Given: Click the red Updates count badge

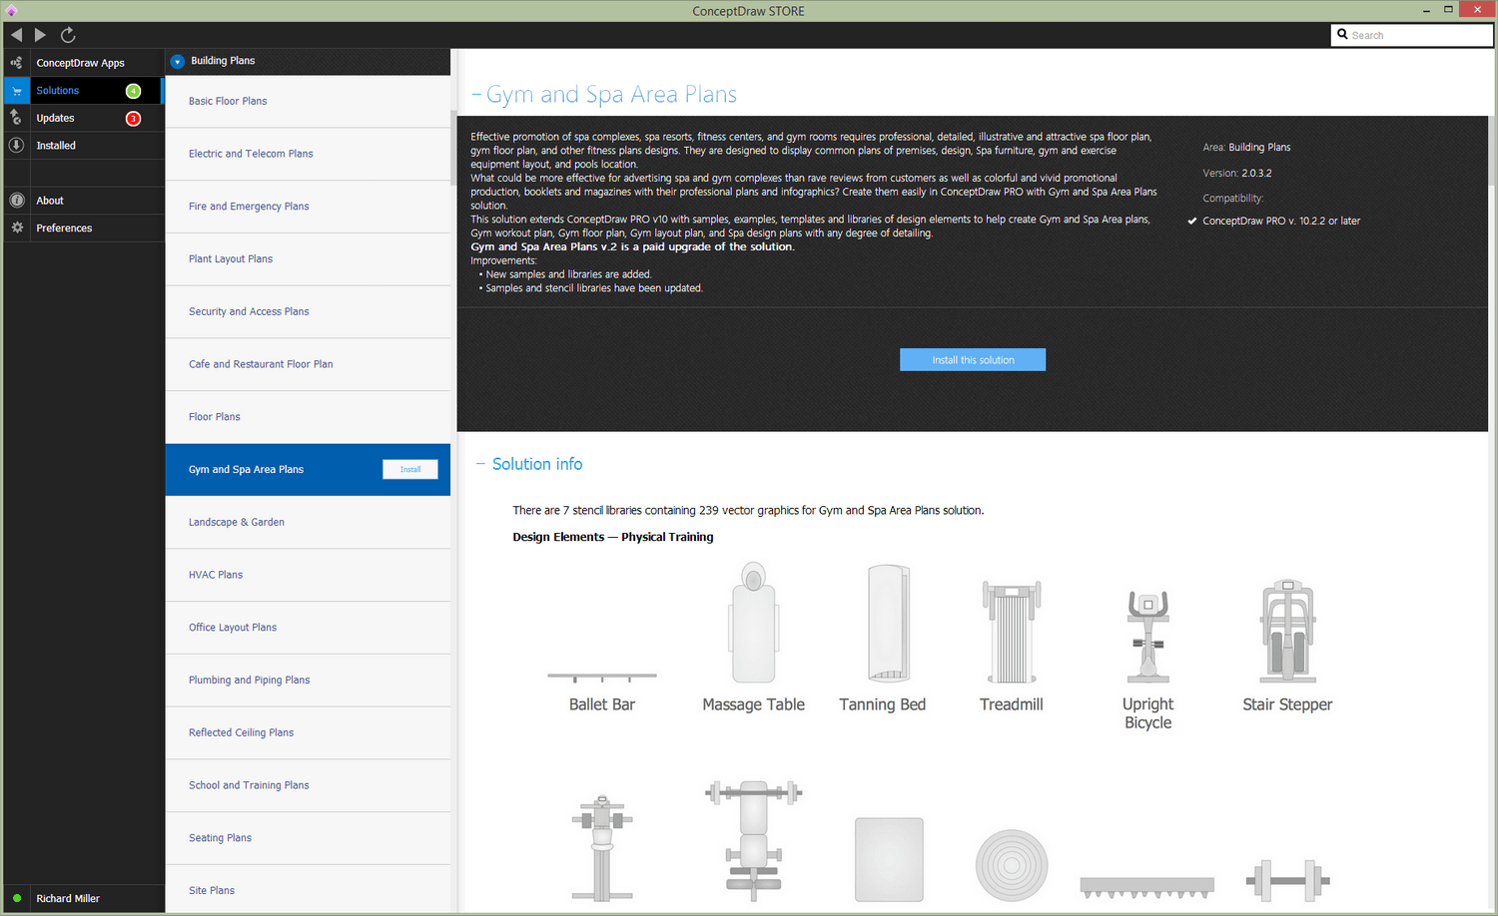Looking at the screenshot, I should (x=133, y=119).
